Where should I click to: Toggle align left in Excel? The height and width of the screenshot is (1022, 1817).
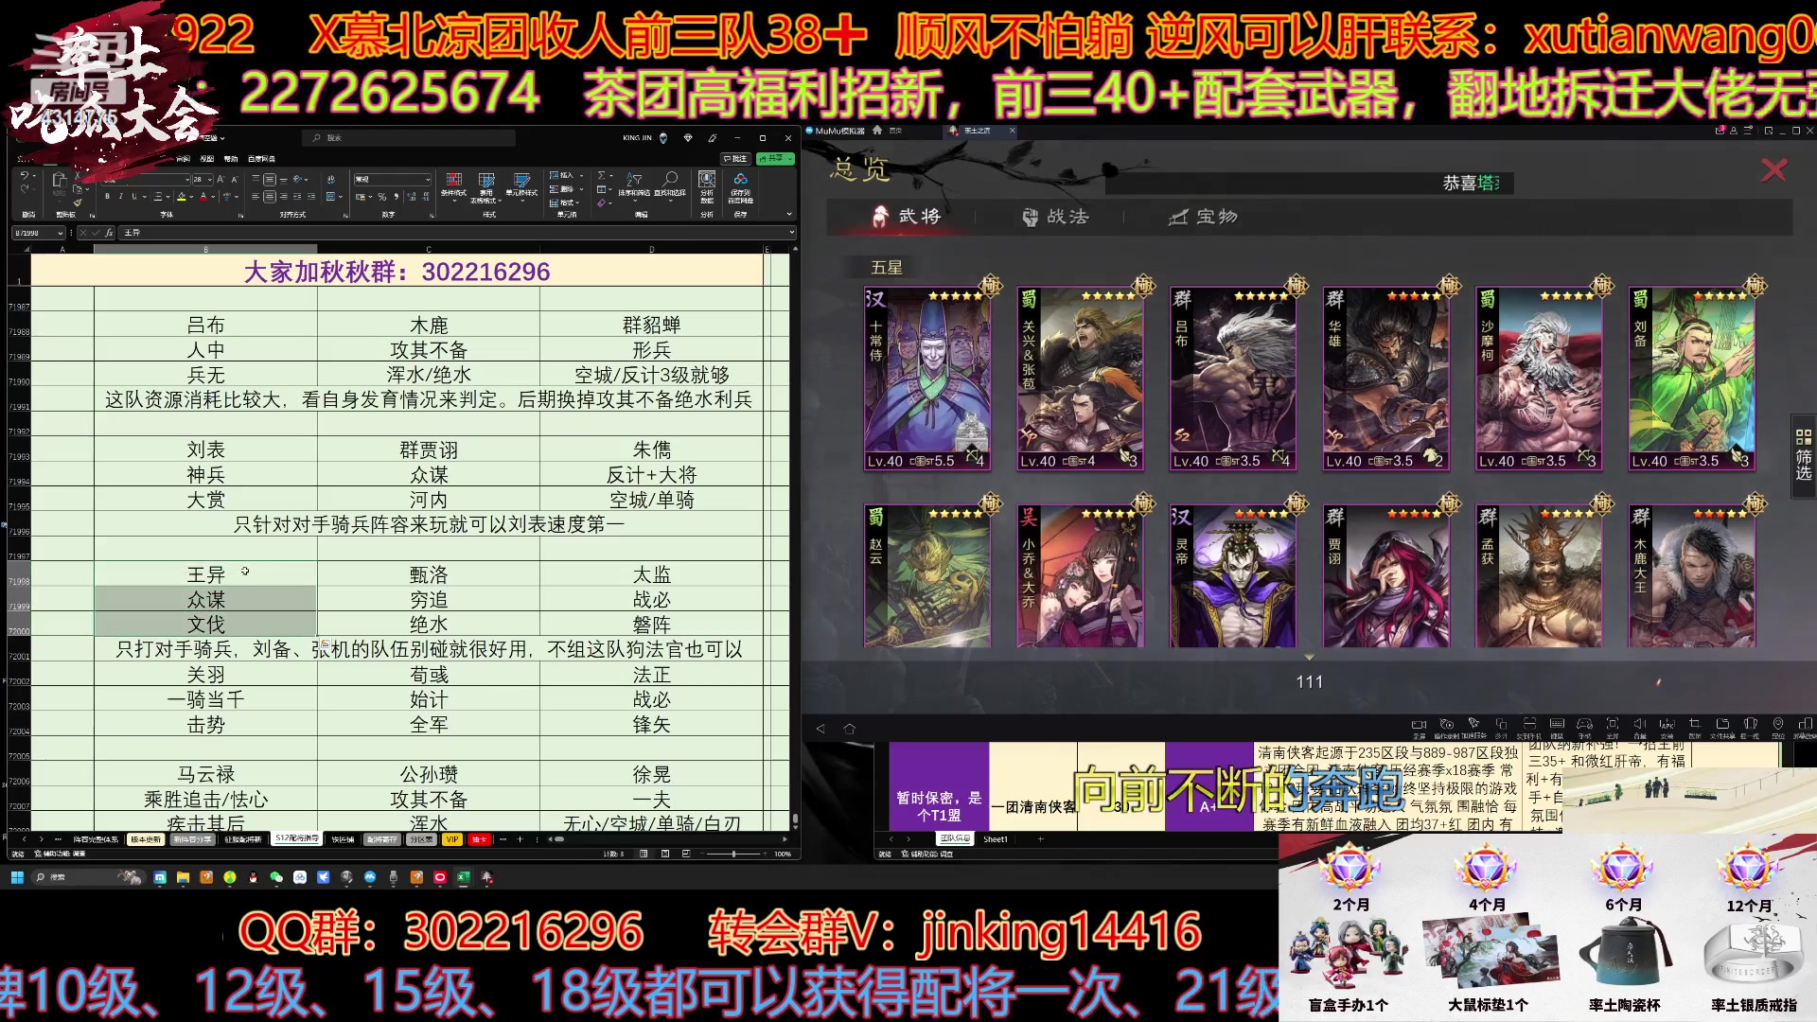(x=256, y=197)
